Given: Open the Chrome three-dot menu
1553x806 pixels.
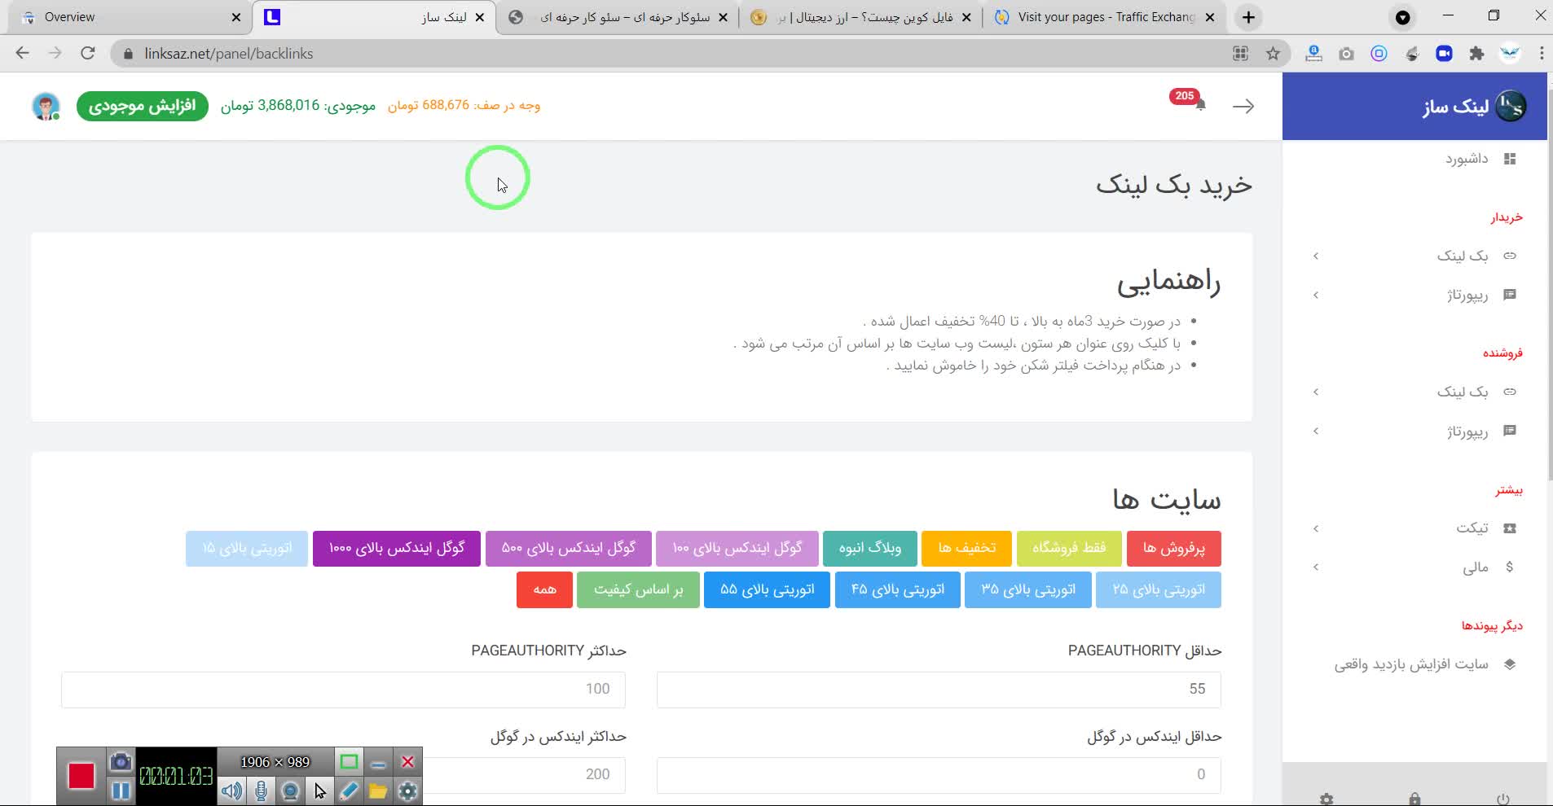Looking at the screenshot, I should (1541, 54).
